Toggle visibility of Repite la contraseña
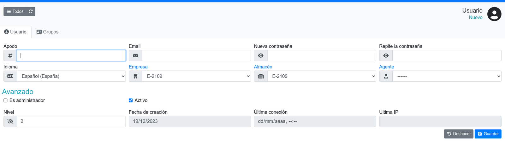Viewport: 505px width, 144px height. [386, 55]
